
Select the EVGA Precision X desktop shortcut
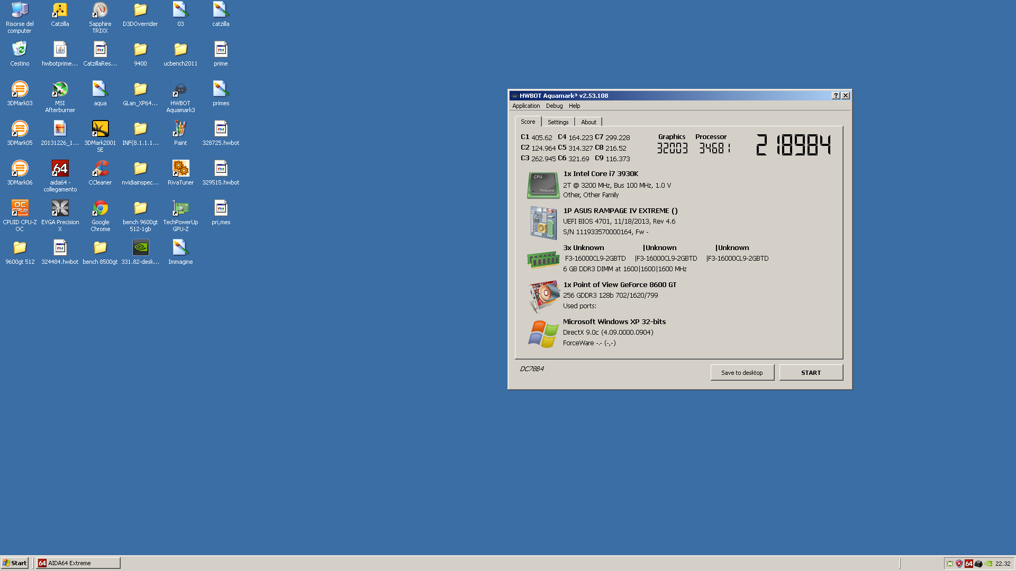click(x=60, y=216)
